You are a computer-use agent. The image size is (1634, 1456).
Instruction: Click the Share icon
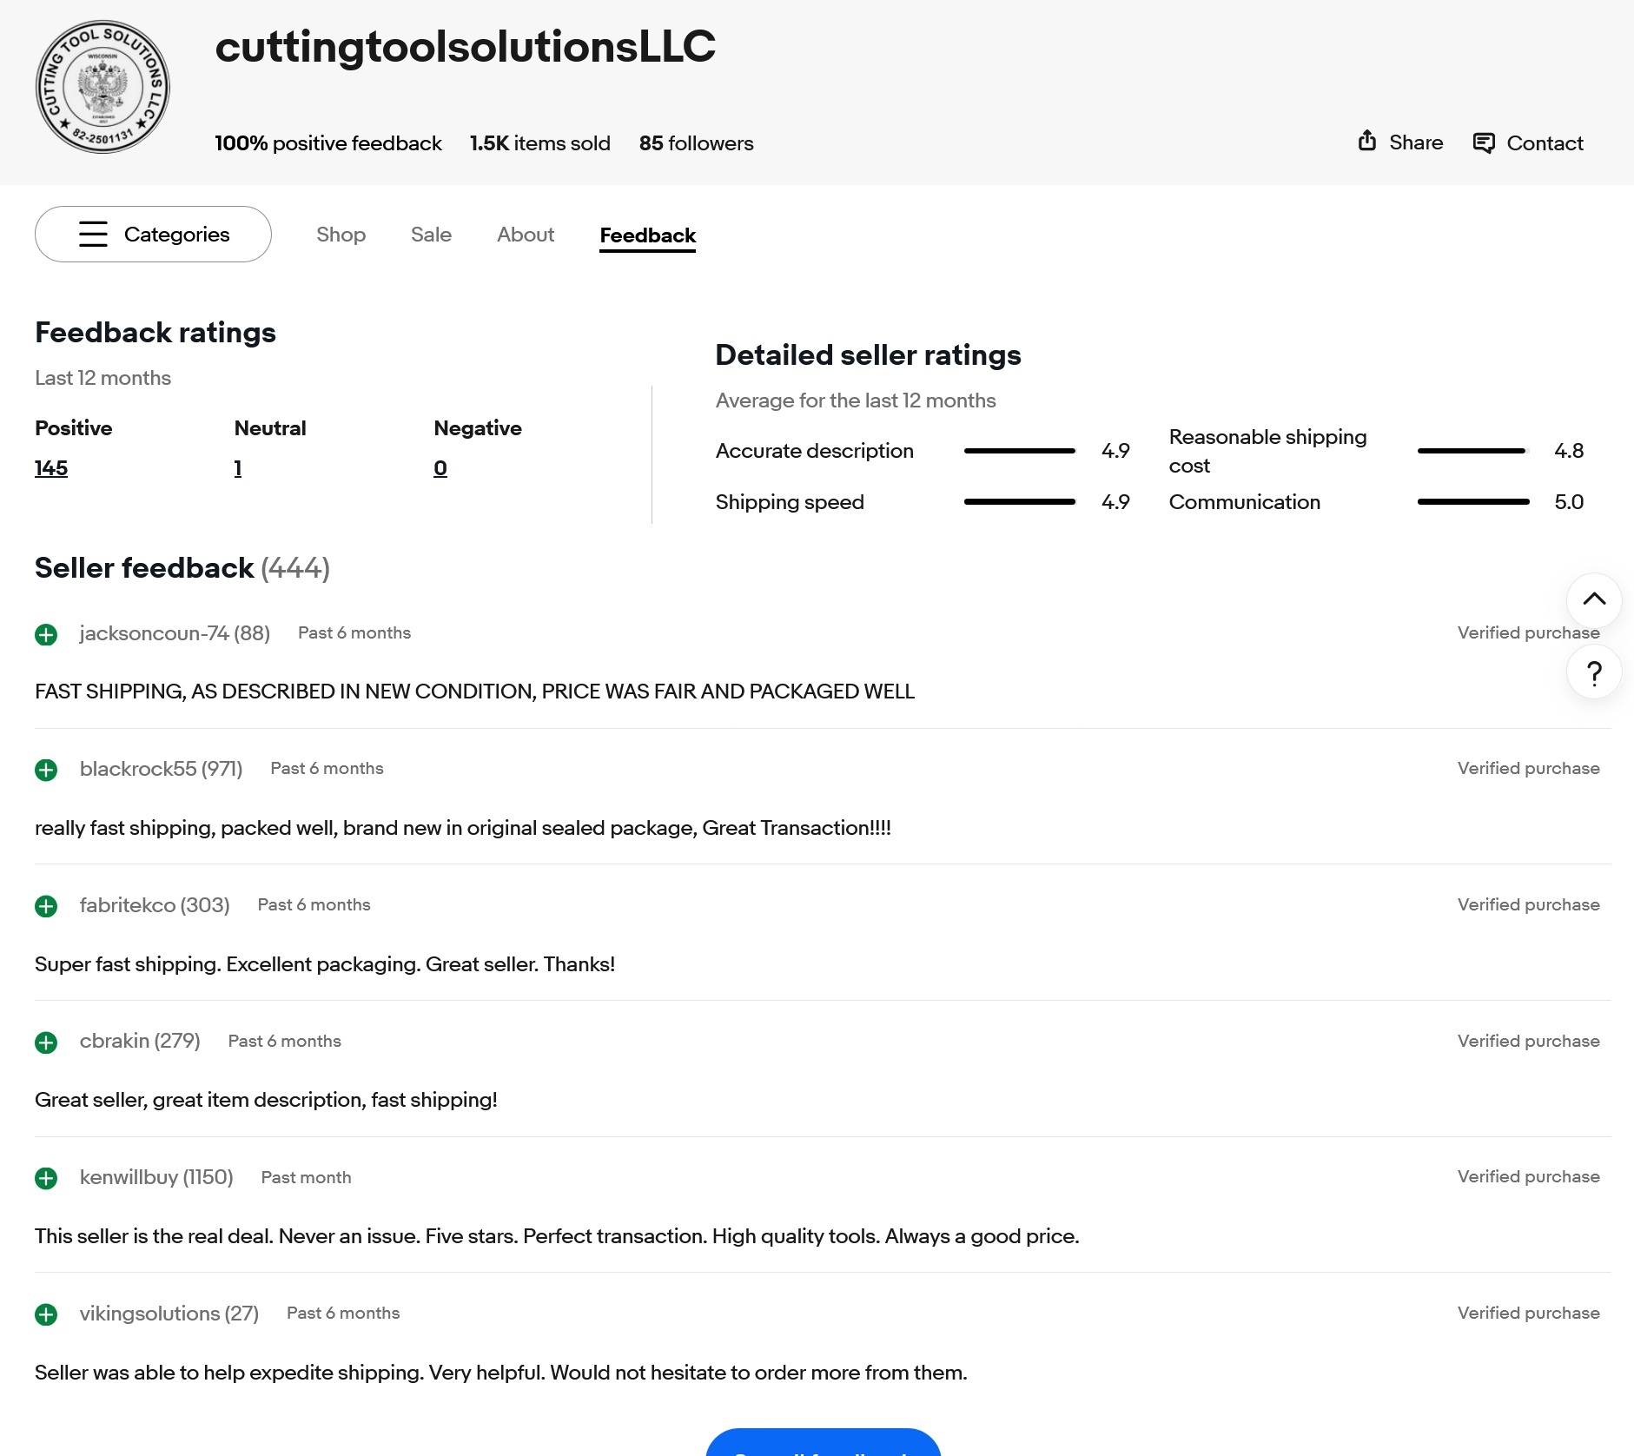[x=1367, y=142]
